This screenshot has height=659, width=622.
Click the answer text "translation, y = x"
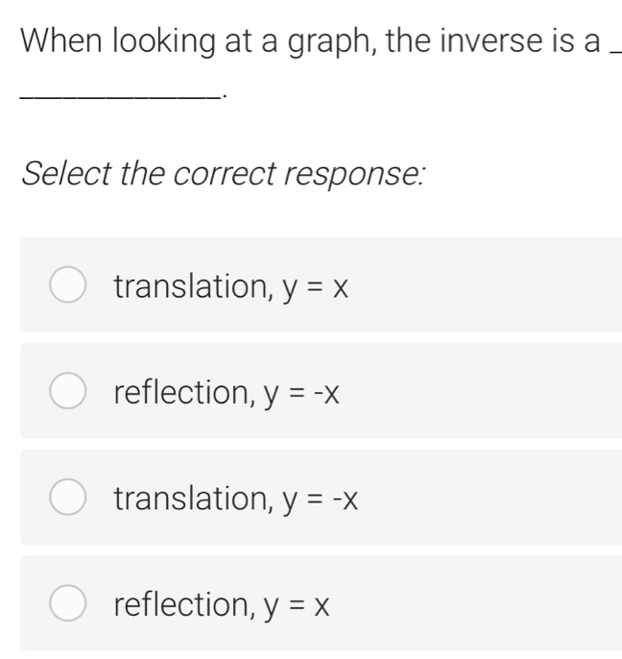point(228,285)
